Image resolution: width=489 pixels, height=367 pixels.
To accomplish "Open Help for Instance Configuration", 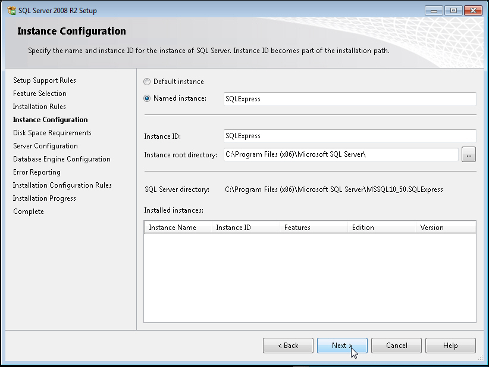I will tap(450, 346).
